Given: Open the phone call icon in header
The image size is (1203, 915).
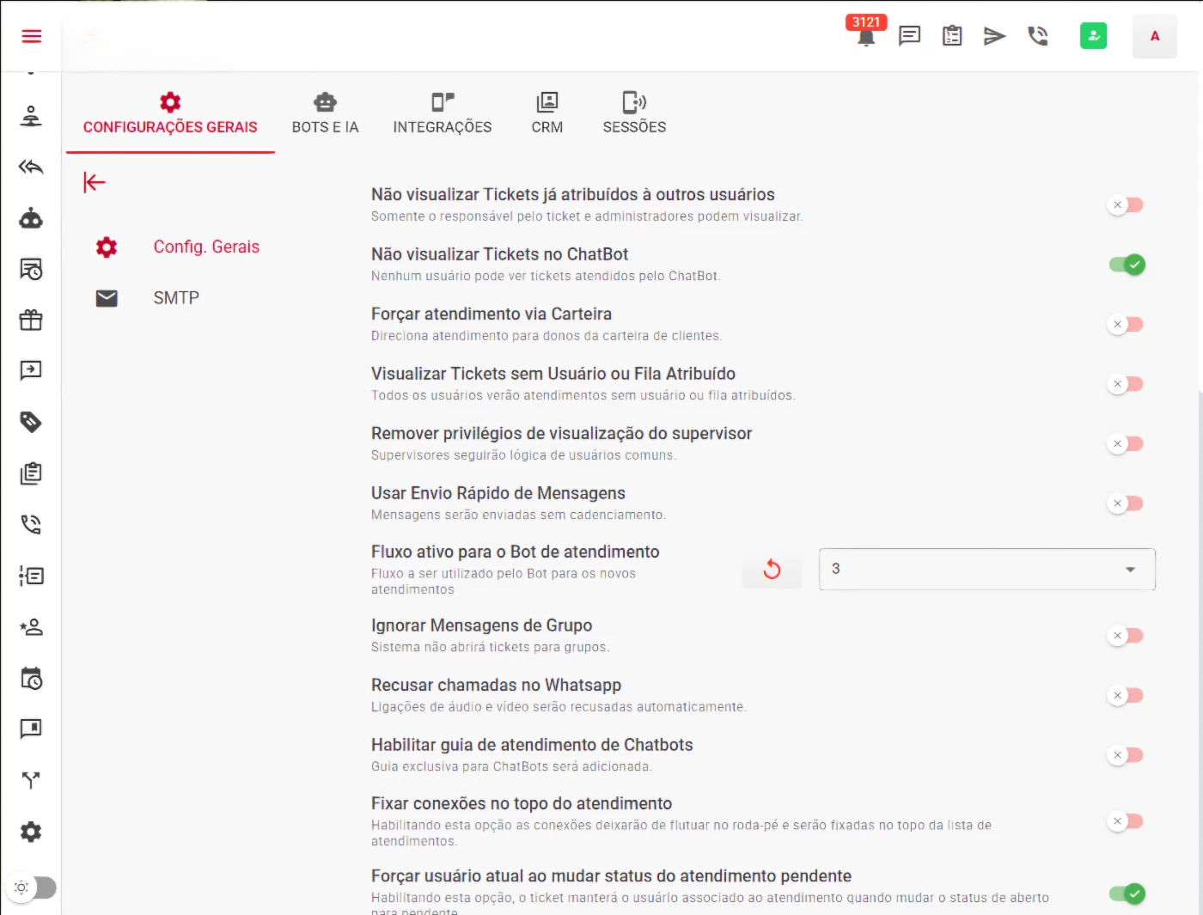Looking at the screenshot, I should 1038,35.
